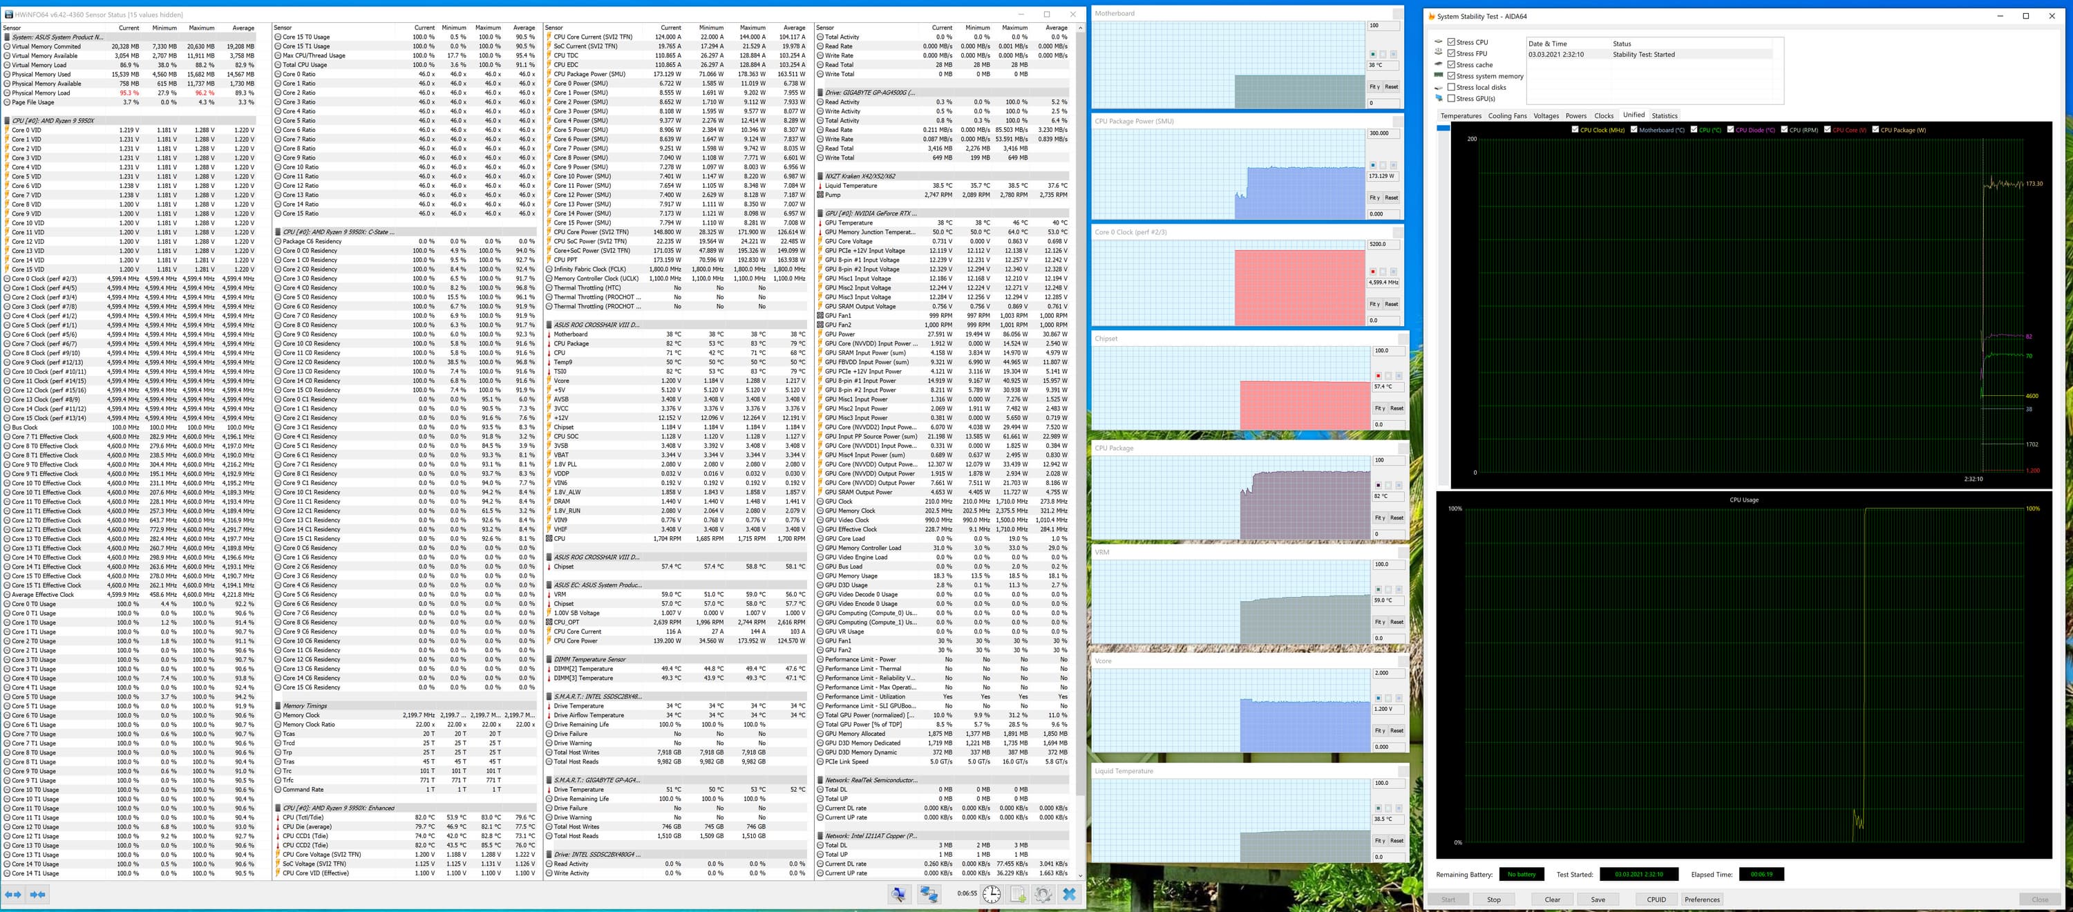Uncheck Stress CPU checkbox
This screenshot has height=912, width=2073.
(1451, 42)
